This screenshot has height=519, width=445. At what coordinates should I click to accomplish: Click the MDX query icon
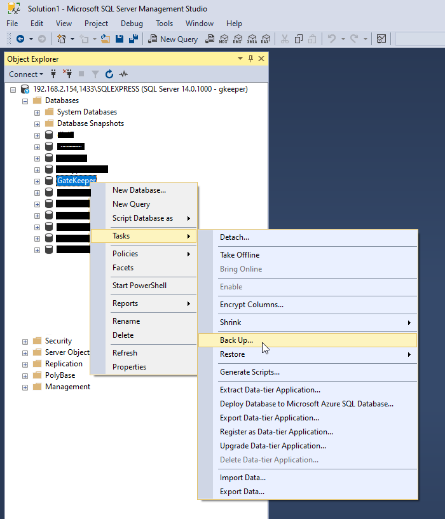click(224, 39)
